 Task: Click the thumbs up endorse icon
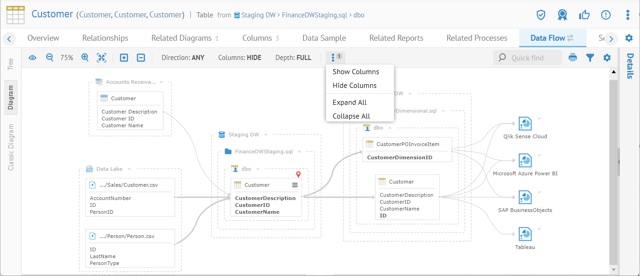pos(584,15)
